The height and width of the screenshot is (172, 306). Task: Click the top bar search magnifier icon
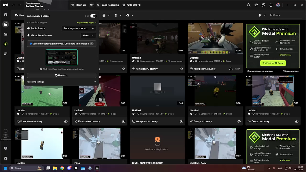click(x=249, y=5)
